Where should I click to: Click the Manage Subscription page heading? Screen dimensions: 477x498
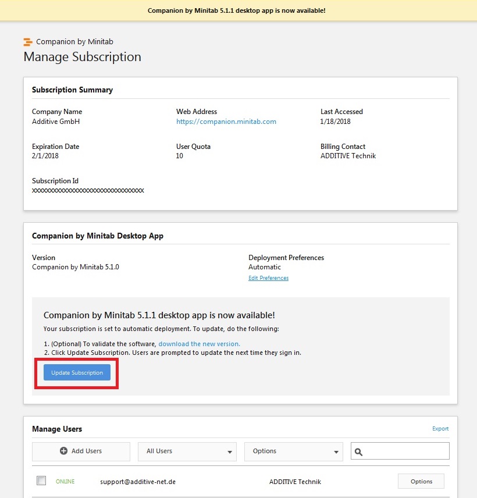coord(82,57)
